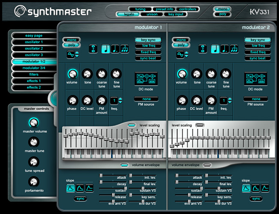Click sustain slider in modulator 2 envelope
The image size is (279, 214).
[x=189, y=188]
